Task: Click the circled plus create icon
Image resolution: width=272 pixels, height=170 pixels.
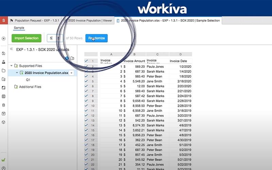Action: point(3,38)
